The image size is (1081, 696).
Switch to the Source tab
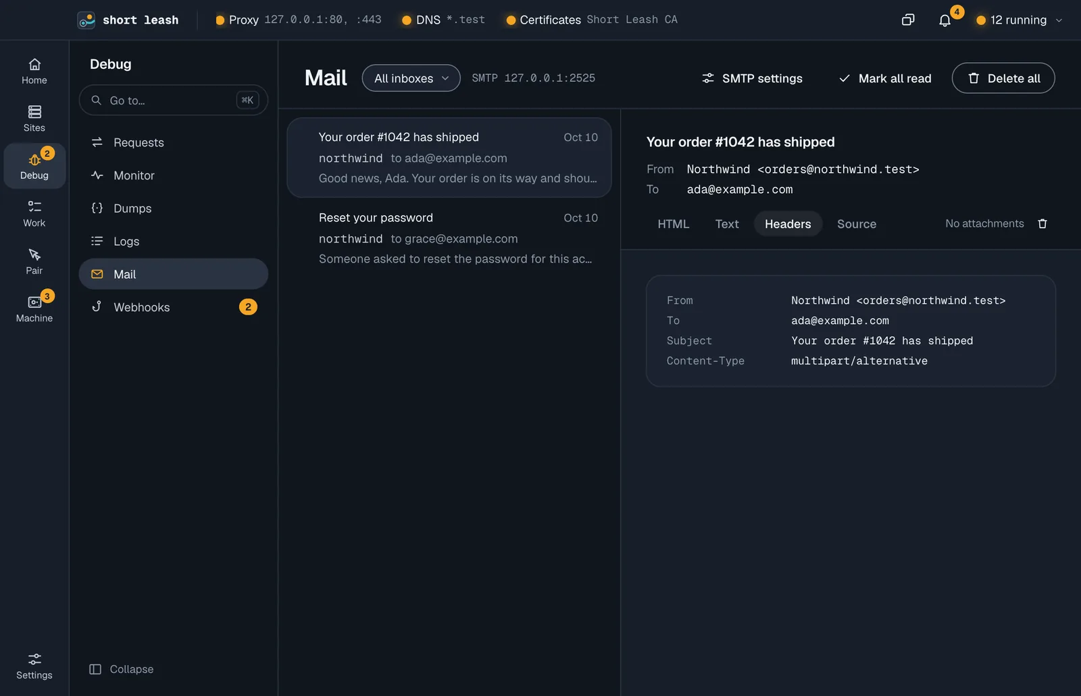coord(857,224)
